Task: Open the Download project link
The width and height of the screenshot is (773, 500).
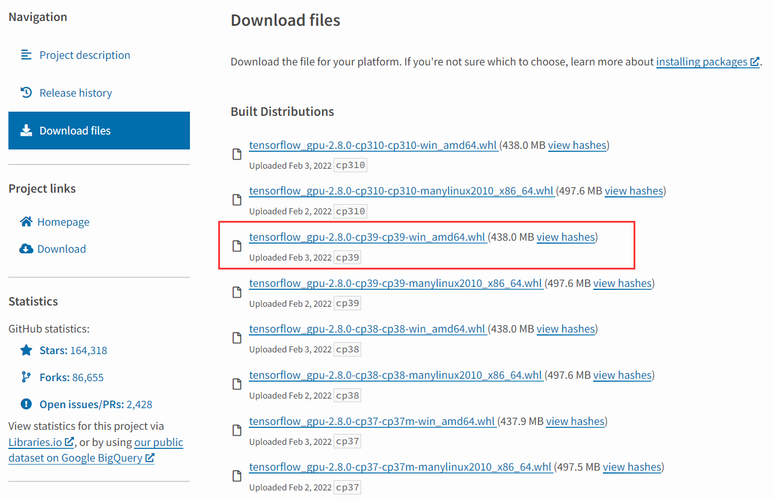Action: 61,249
